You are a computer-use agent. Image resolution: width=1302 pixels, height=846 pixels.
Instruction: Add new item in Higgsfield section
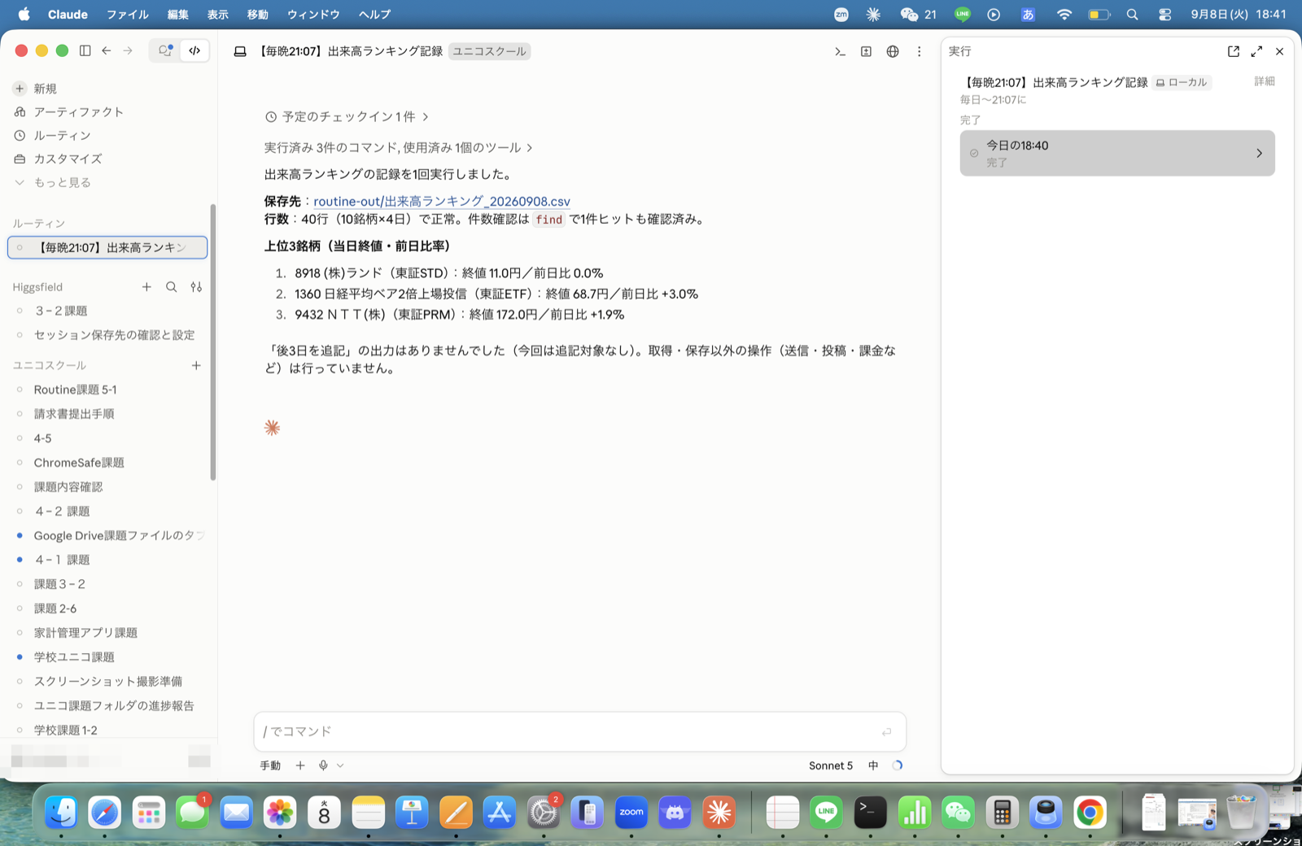(146, 287)
